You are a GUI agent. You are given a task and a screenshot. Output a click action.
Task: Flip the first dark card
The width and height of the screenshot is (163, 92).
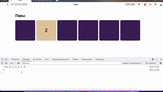25,30
